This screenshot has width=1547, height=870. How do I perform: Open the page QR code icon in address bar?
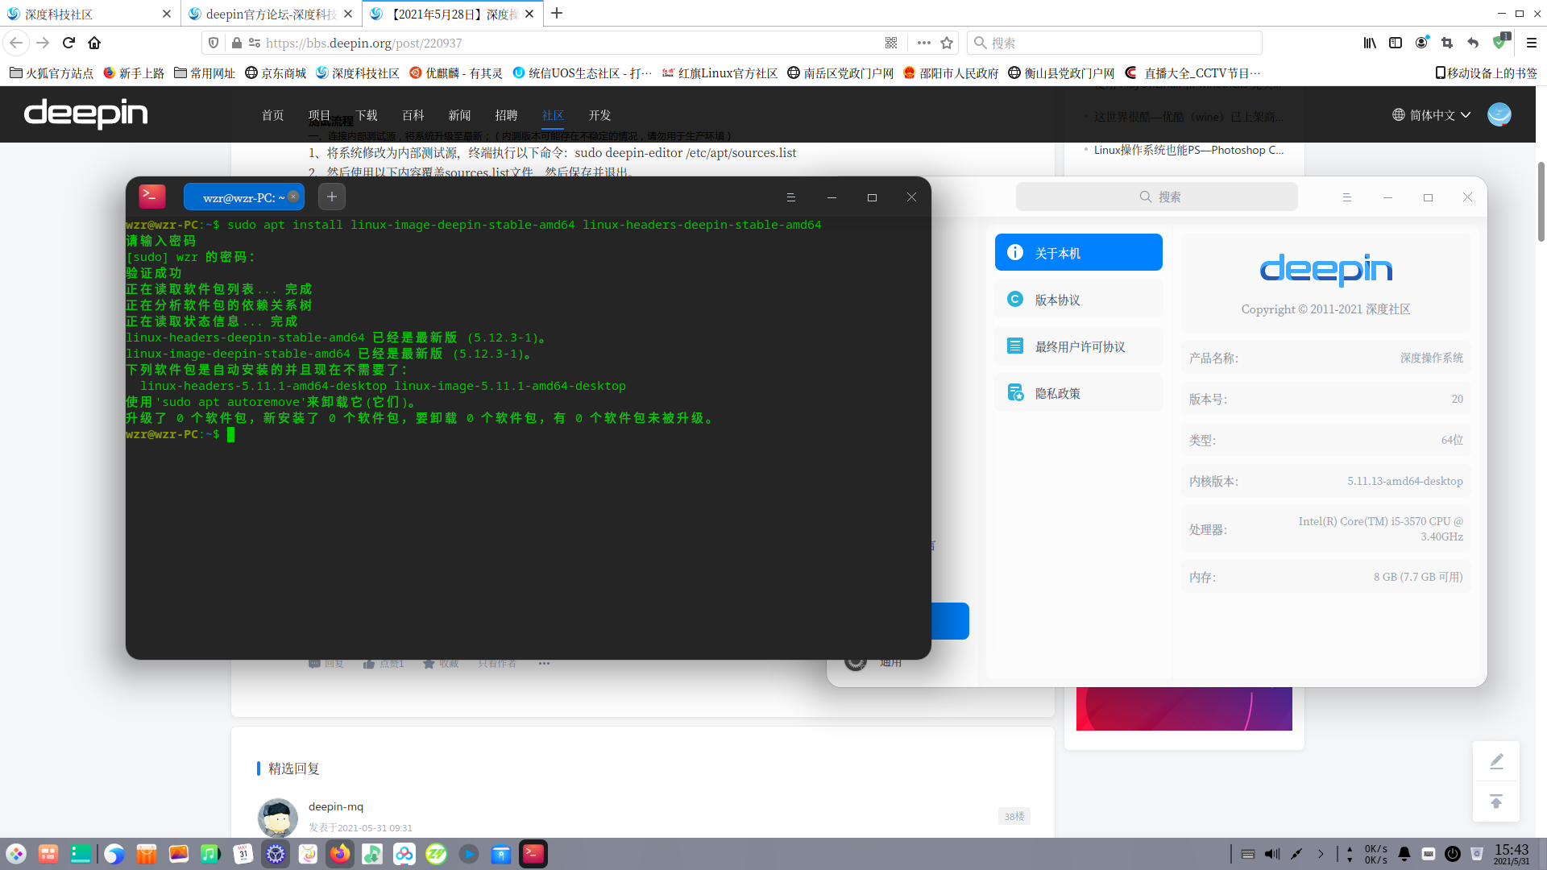click(891, 43)
